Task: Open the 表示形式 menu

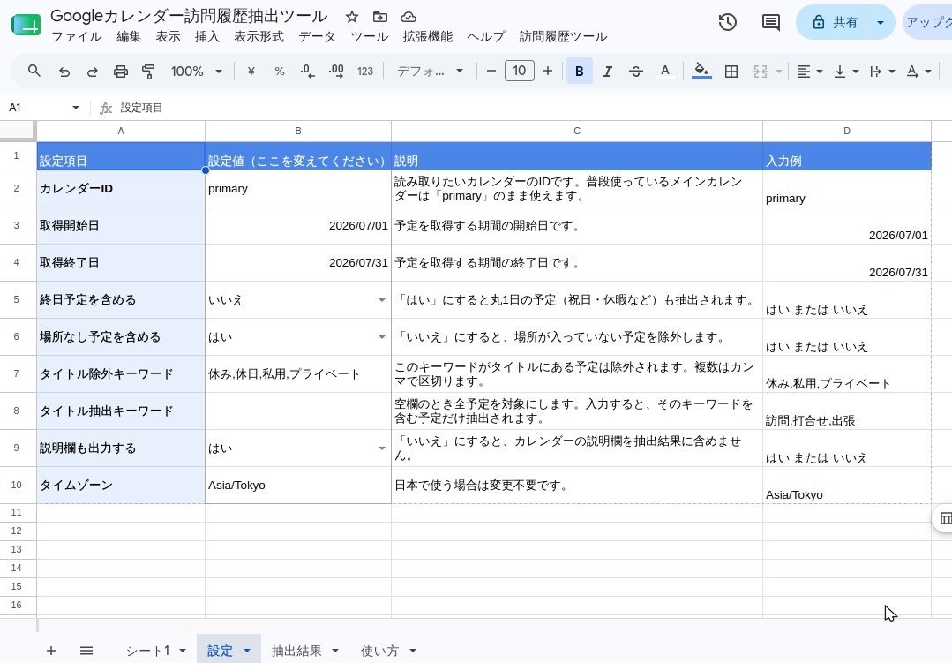Action: [259, 36]
